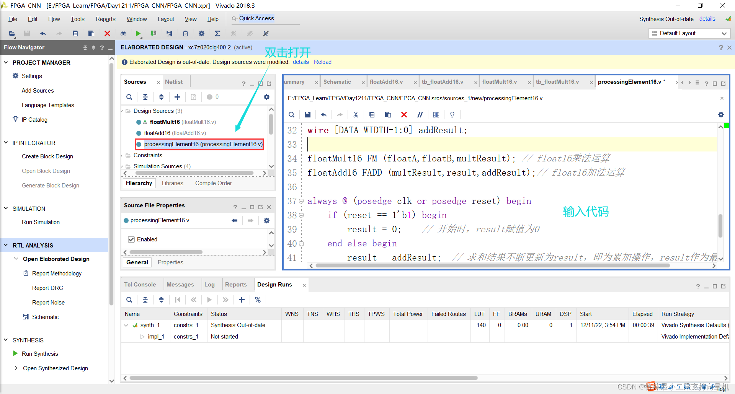735x394 pixels.
Task: Click the percent icon in Design Runs
Action: point(258,300)
